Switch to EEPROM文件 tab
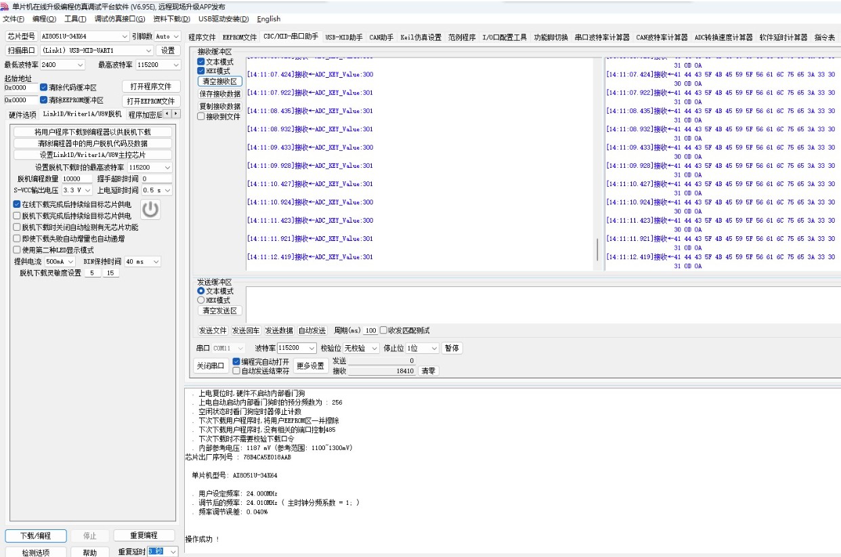Screen dimensions: 841x557 (240, 37)
